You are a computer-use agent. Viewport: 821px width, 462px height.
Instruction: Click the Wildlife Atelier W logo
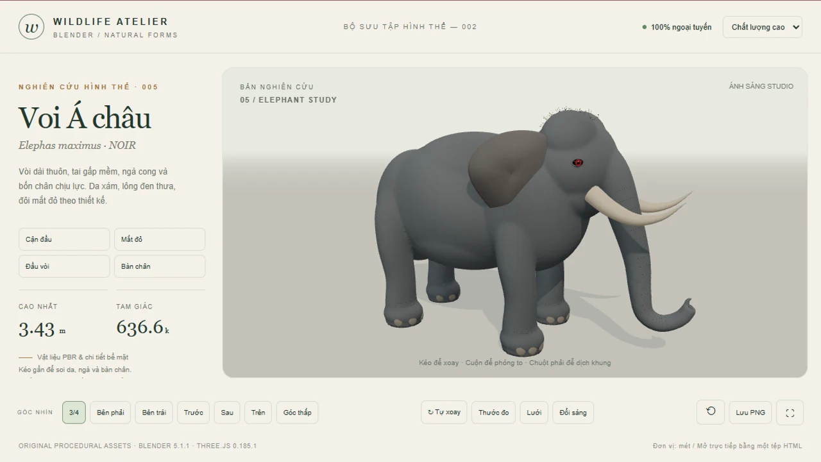point(31,27)
